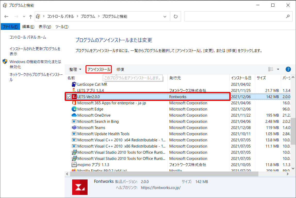Open the ツール(T) menu
The image size is (296, 198).
pos(62,27)
